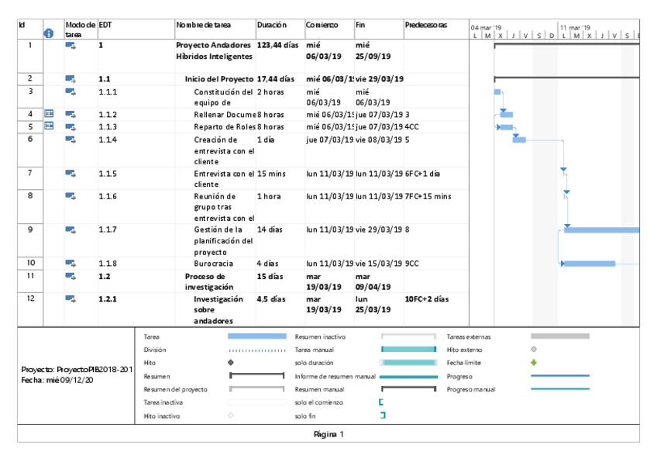Select the Duración column header
The height and width of the screenshot is (462, 657).
click(271, 26)
